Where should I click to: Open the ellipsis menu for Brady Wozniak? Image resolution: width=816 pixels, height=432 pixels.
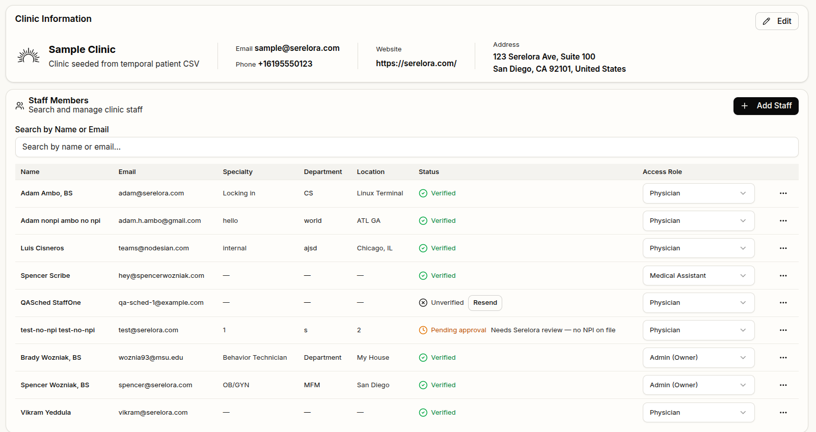(783, 358)
